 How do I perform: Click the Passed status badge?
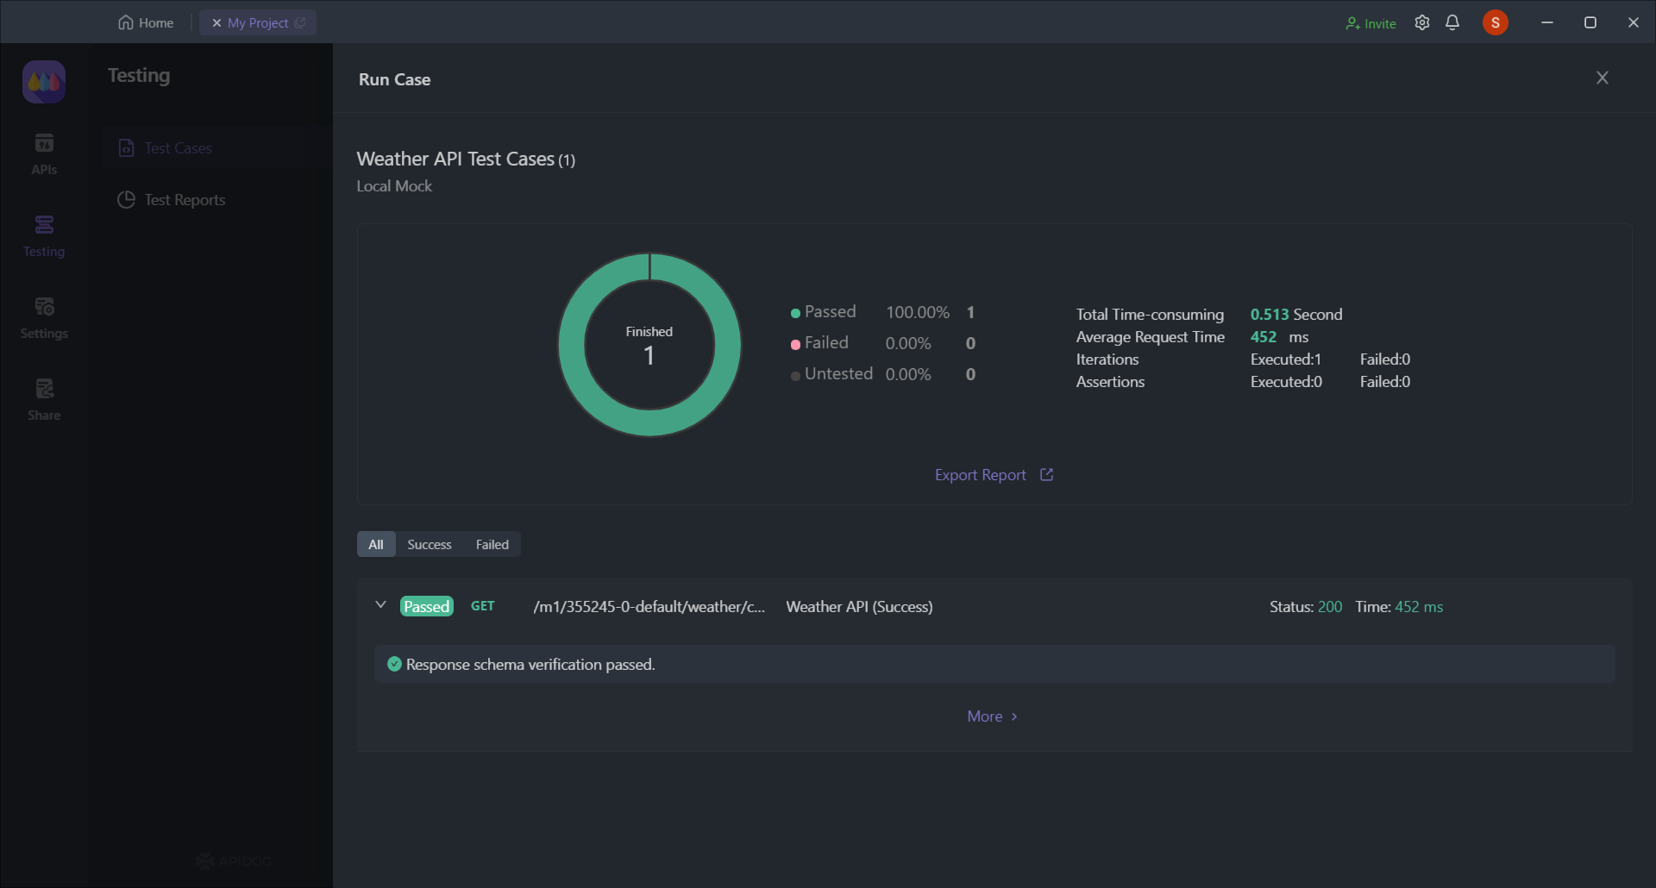[x=427, y=606]
